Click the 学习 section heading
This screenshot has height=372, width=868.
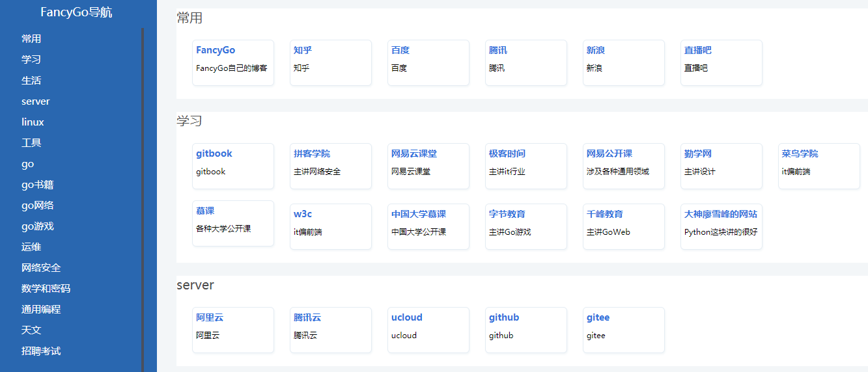click(x=189, y=120)
